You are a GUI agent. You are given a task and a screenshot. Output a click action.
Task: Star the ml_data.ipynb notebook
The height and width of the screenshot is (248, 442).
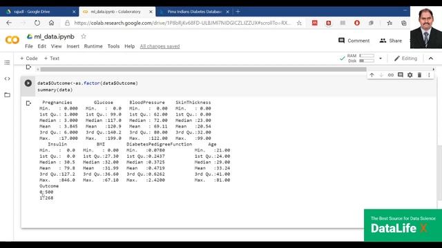click(84, 37)
